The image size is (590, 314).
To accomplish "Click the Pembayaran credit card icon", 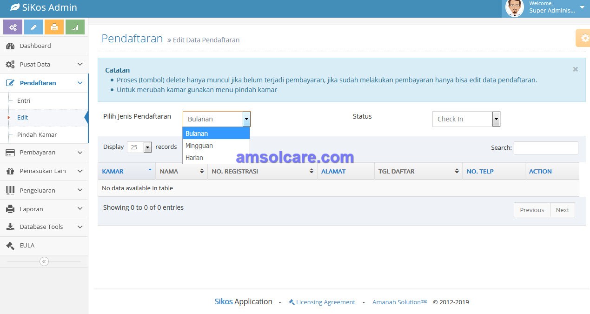I will pos(10,153).
